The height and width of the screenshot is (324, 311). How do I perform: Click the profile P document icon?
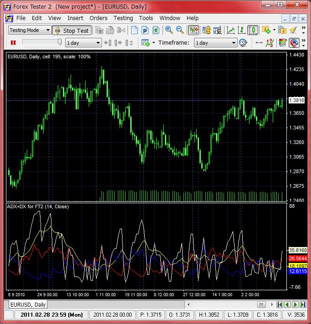[x=145, y=31]
